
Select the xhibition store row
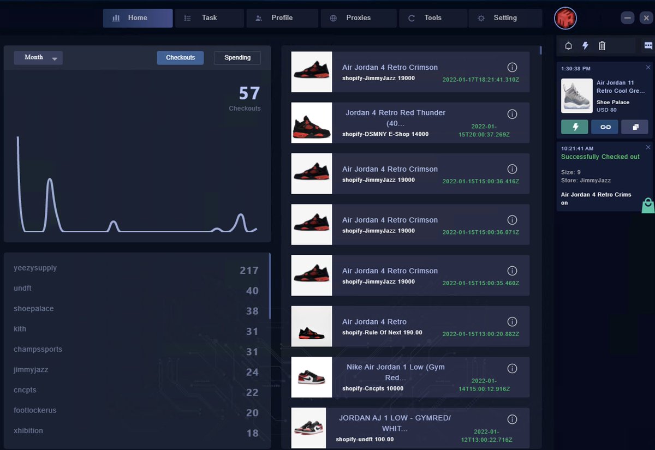click(x=136, y=431)
